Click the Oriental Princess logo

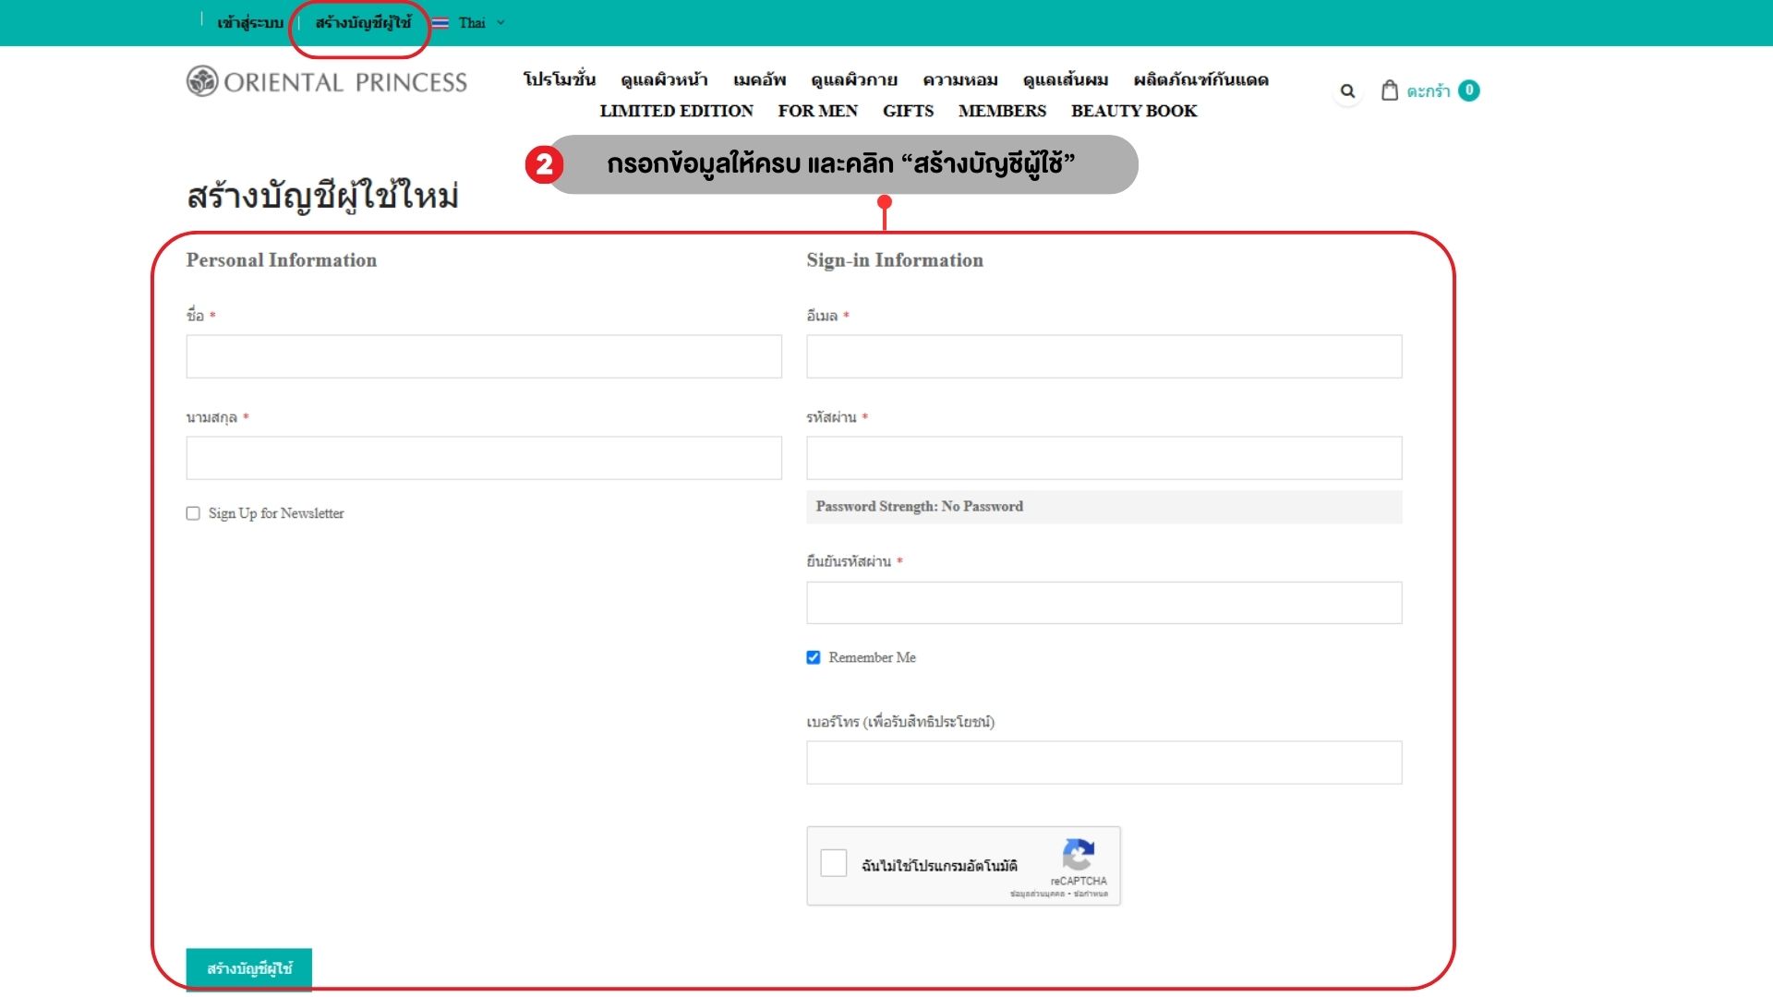(x=327, y=81)
